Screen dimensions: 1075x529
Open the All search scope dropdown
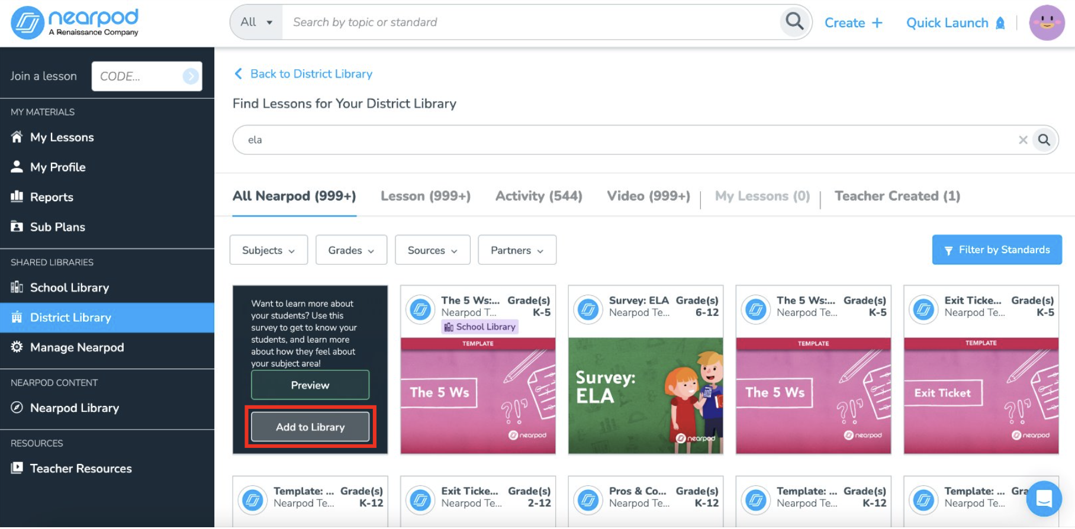[x=256, y=22]
